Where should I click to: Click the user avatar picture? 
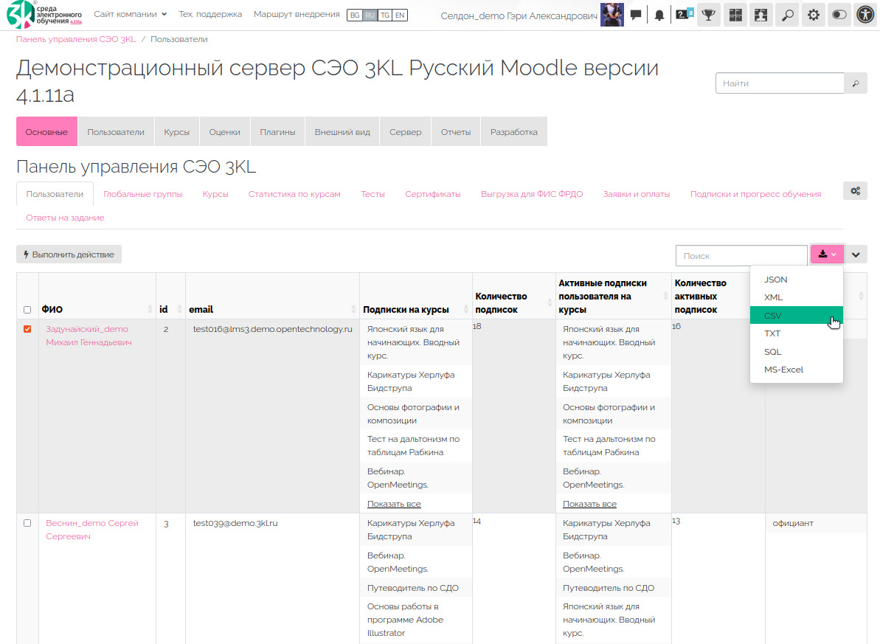[x=612, y=15]
